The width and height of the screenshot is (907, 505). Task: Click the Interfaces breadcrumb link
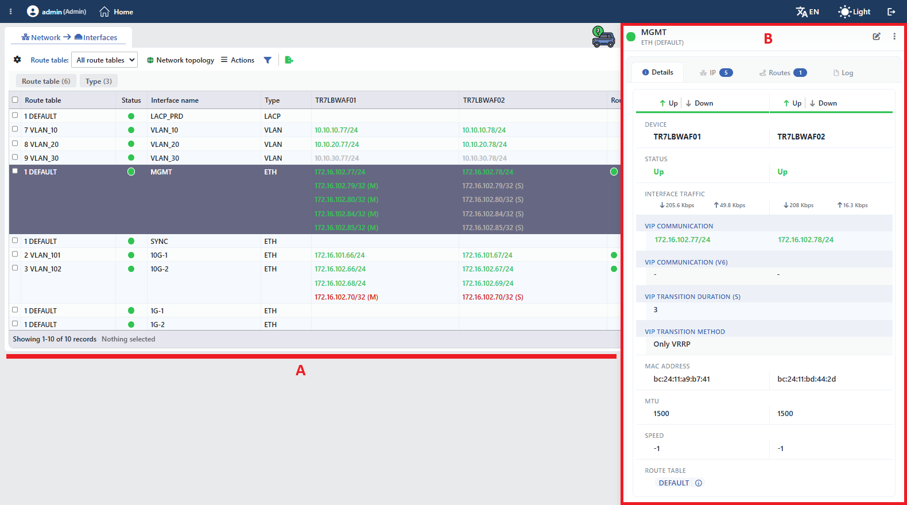coord(96,37)
